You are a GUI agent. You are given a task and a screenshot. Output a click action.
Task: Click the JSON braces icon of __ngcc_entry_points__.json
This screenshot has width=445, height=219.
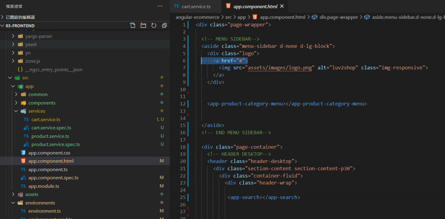20,70
